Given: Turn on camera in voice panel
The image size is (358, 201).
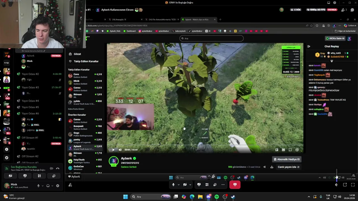Looking at the screenshot, I should point(10,176).
